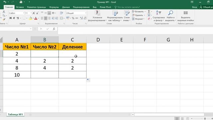
Task: Click Формат cells button
Action: pyautogui.click(x=138, y=19)
